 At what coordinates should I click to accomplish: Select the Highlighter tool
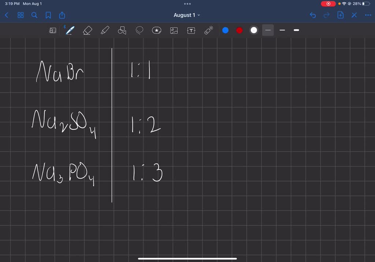(105, 30)
